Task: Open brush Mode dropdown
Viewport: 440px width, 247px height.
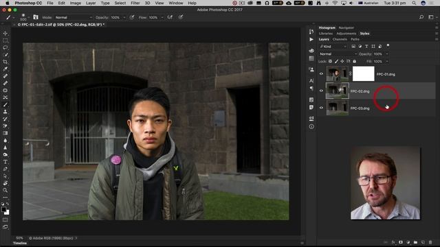Action: pyautogui.click(x=74, y=17)
